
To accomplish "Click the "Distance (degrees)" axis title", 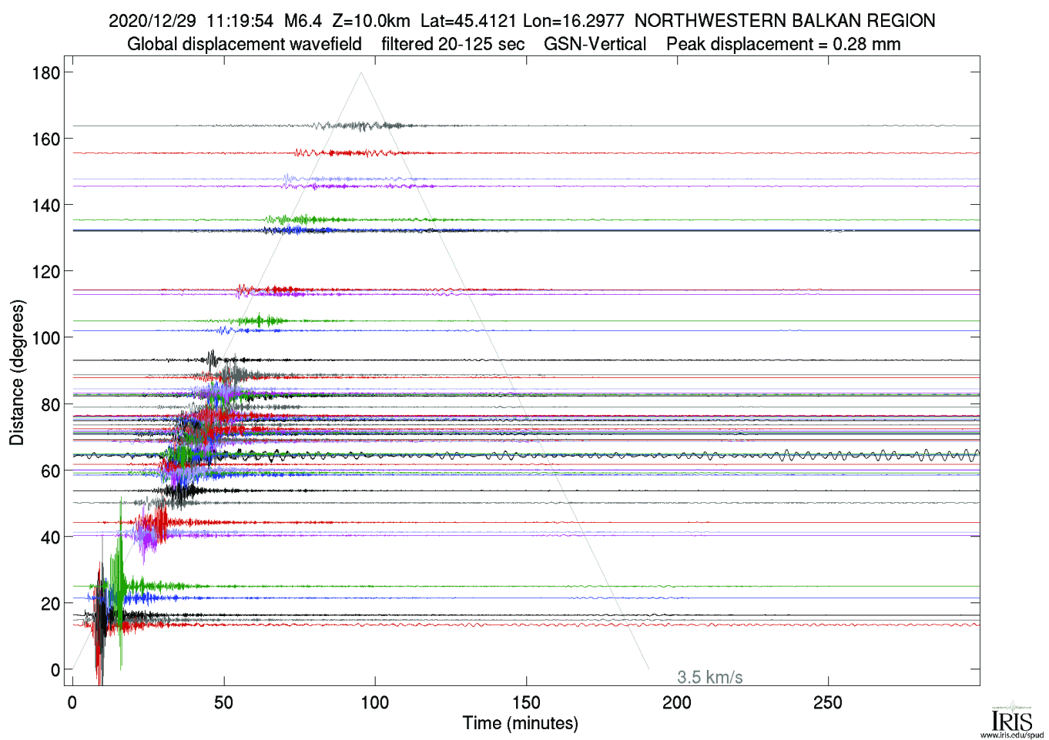I will click(x=17, y=373).
